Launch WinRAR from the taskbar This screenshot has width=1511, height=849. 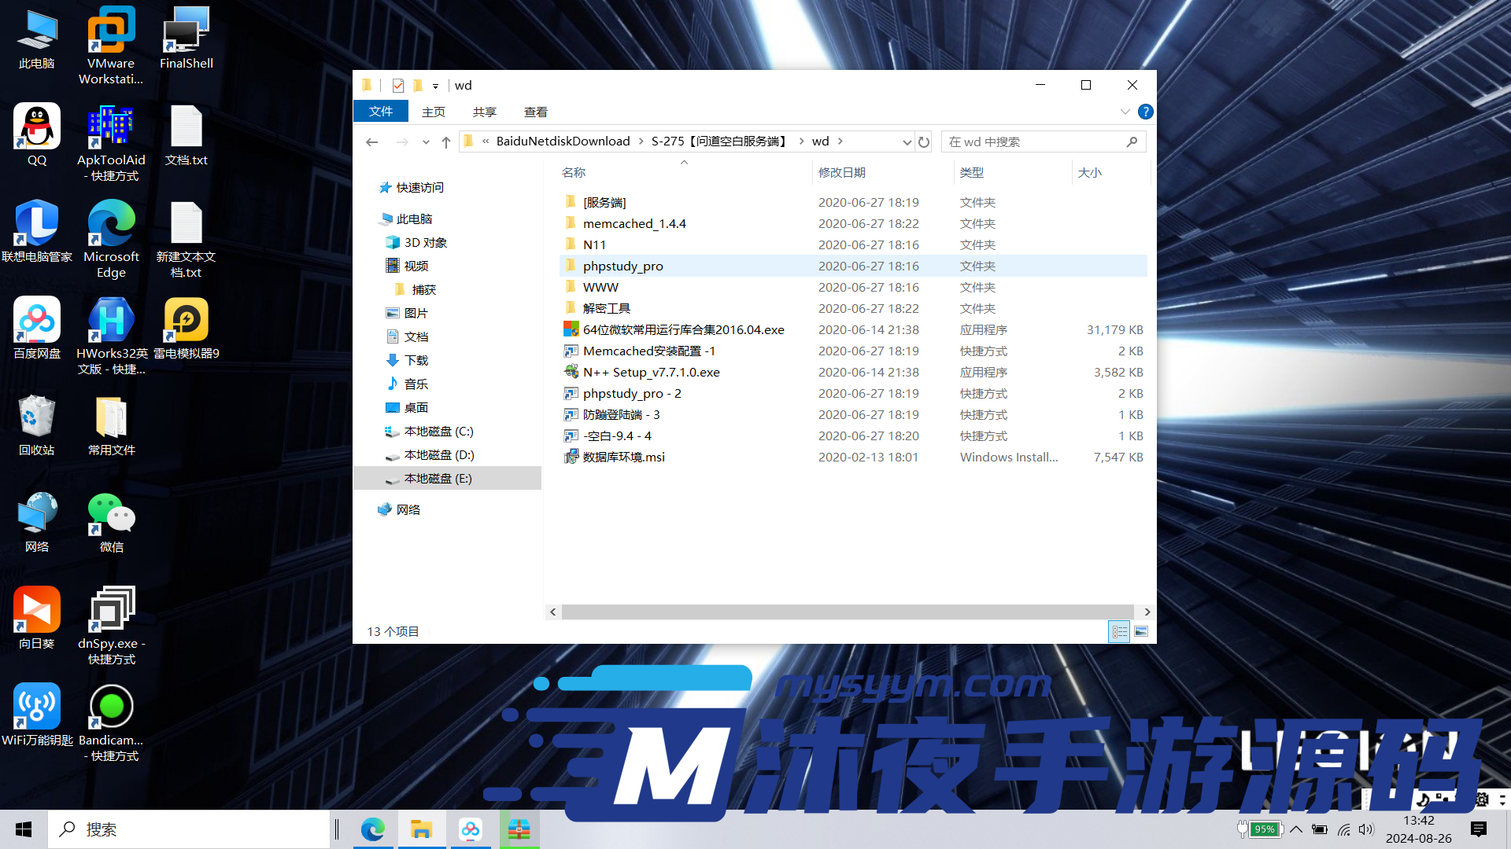pos(519,829)
